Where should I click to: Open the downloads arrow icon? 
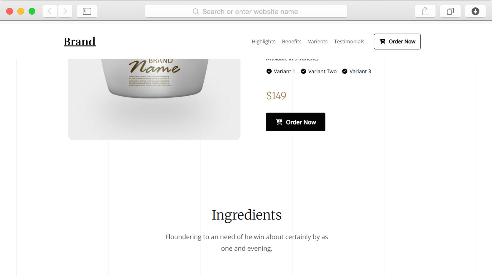tap(475, 11)
